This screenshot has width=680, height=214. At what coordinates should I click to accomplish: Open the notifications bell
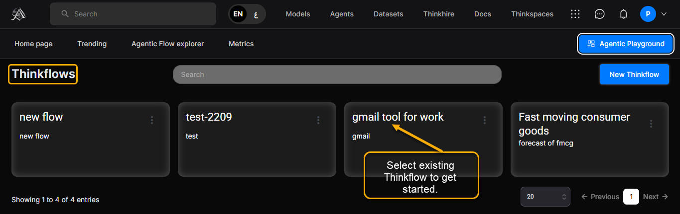(x=623, y=14)
